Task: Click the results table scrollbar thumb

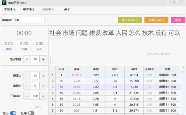Action: click(x=183, y=72)
